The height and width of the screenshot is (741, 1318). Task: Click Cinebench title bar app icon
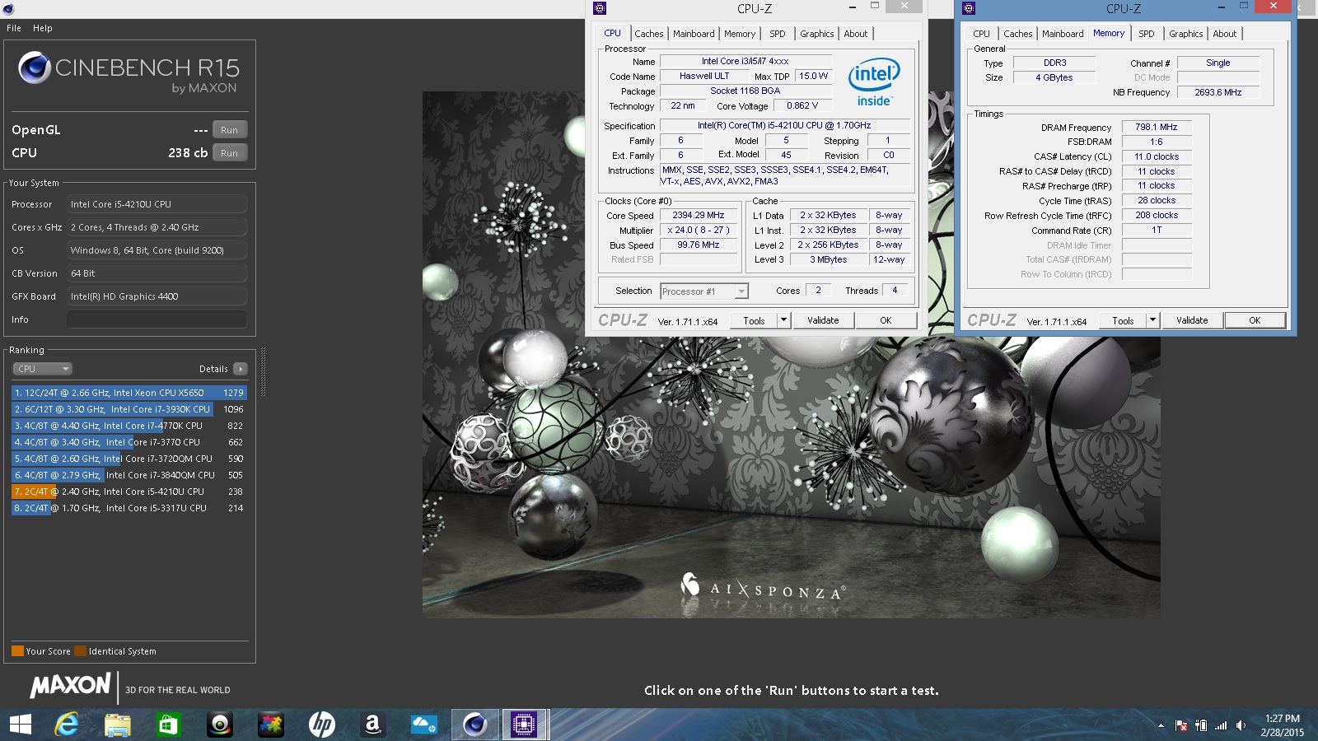coord(7,8)
